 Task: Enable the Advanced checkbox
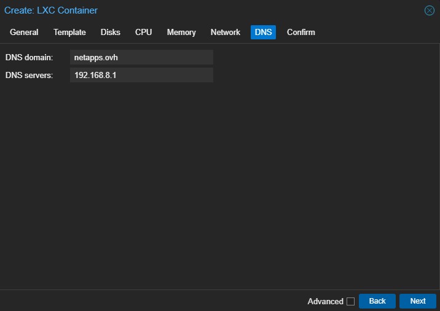click(350, 301)
